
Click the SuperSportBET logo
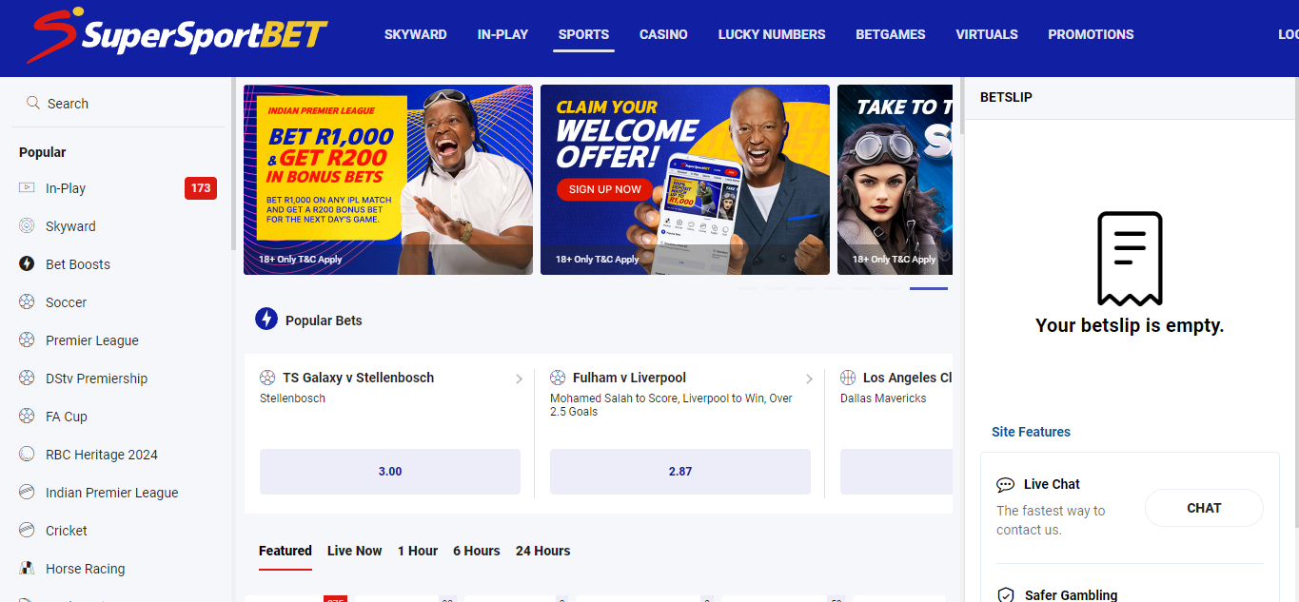coord(178,35)
